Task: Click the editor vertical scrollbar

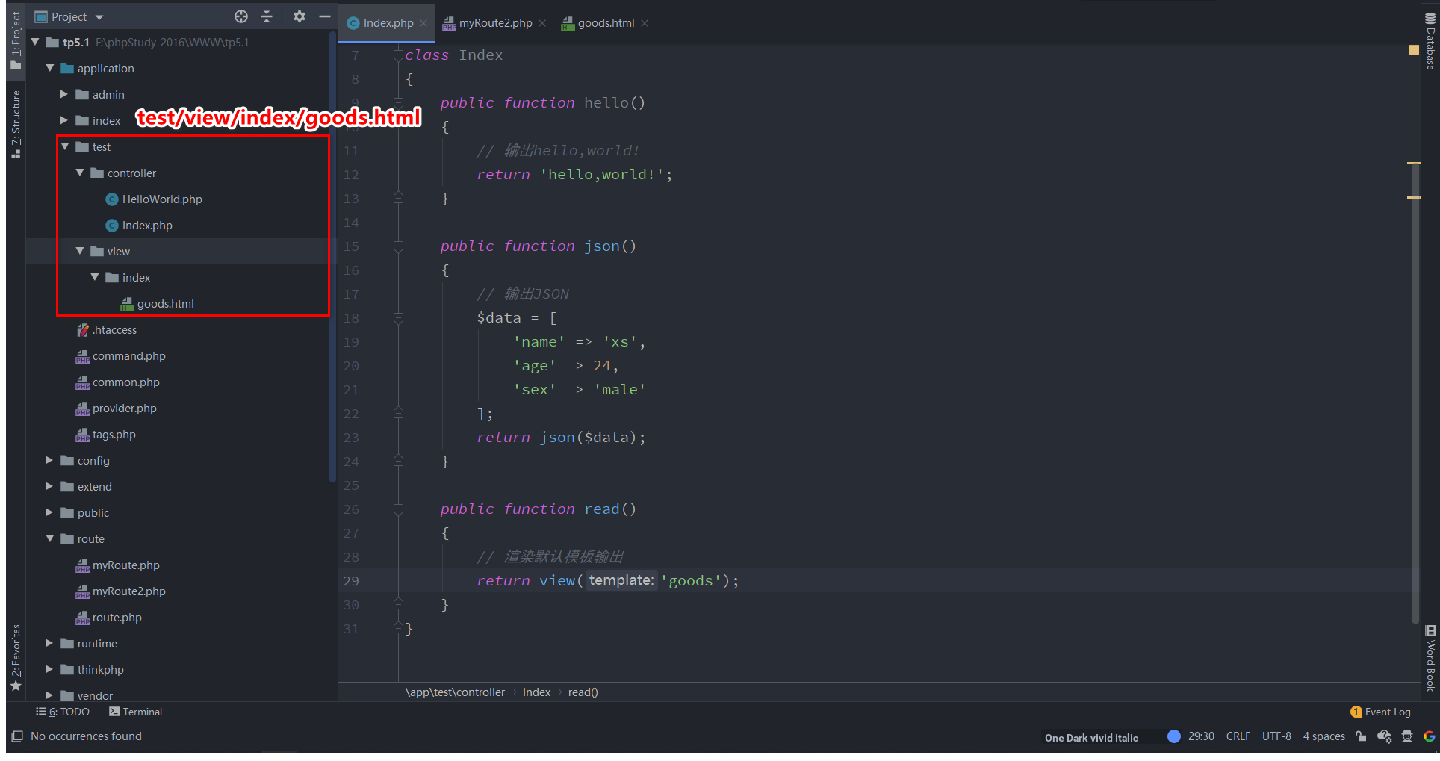Action: point(1415,393)
